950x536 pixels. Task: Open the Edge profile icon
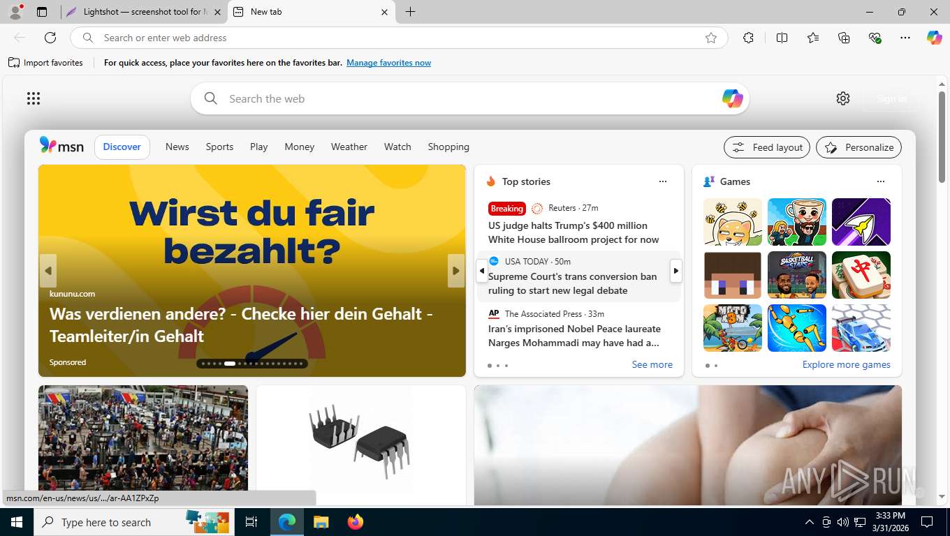[15, 12]
